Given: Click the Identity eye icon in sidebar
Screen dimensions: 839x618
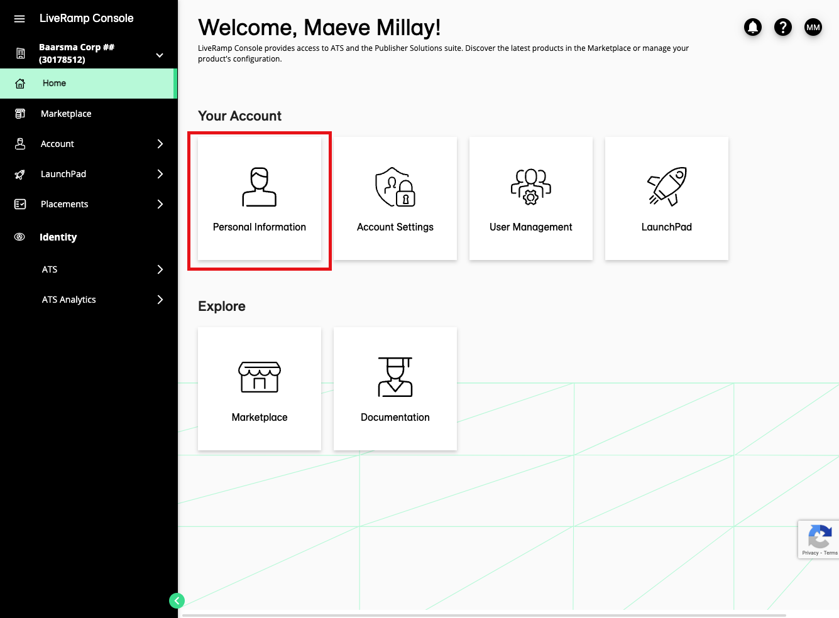Looking at the screenshot, I should click(20, 237).
